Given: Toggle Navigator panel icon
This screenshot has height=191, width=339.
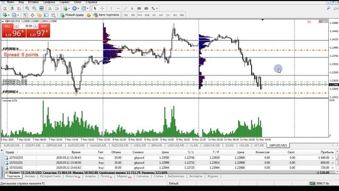Looking at the screenshot, I should (x=39, y=15).
